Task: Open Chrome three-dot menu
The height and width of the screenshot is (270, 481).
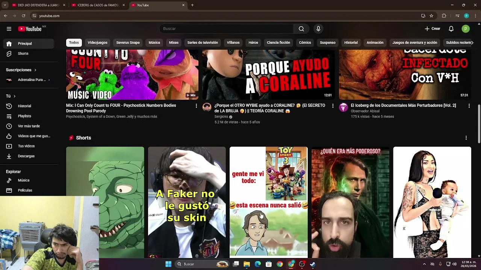Action: pyautogui.click(x=475, y=16)
